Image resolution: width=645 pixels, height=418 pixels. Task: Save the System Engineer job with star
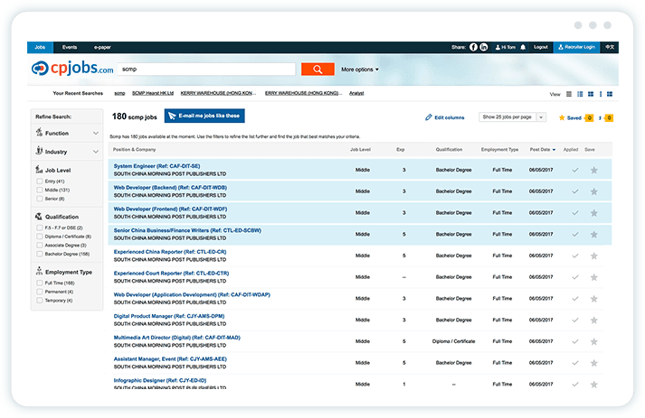click(593, 170)
